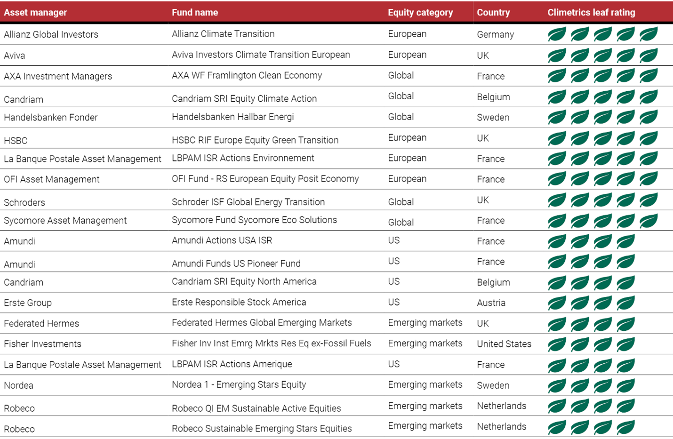Click the fourth leaf icon for Fisher Investments
The height and width of the screenshot is (439, 673).
[x=625, y=344]
